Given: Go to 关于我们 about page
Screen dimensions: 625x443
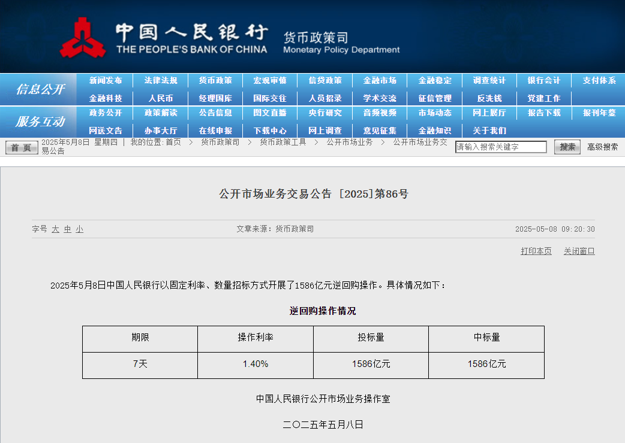Looking at the screenshot, I should (x=489, y=131).
